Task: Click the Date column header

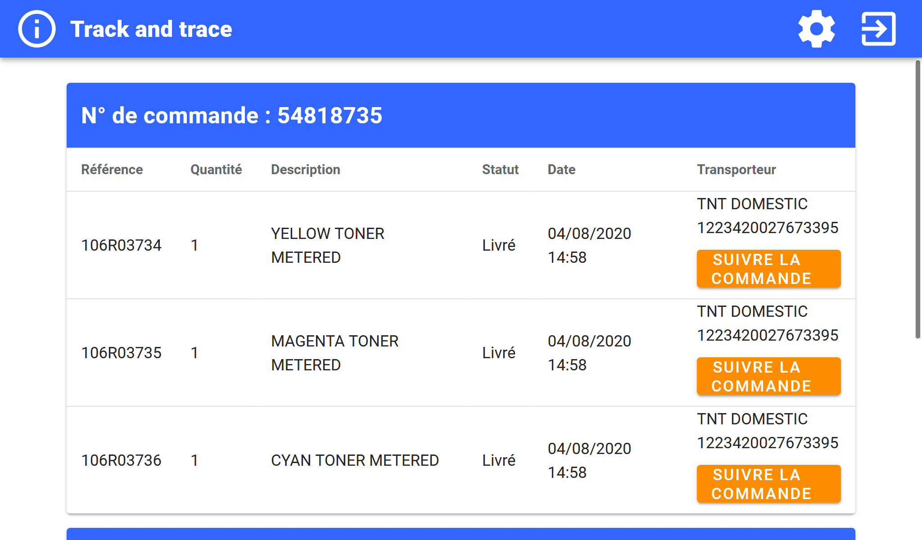Action: [561, 170]
